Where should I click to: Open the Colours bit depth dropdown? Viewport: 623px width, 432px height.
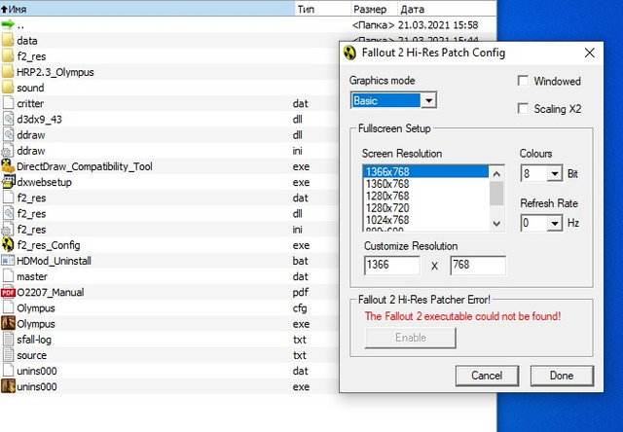pyautogui.click(x=555, y=173)
